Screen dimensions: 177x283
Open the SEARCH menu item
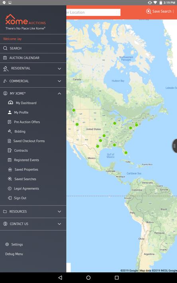pyautogui.click(x=33, y=48)
